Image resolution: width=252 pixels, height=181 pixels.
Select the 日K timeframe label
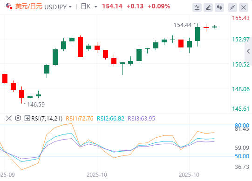pyautogui.click(x=86, y=7)
